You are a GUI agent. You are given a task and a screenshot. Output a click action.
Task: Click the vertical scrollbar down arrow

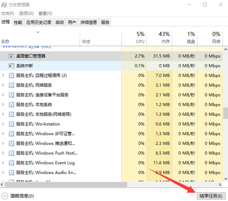(x=225, y=179)
